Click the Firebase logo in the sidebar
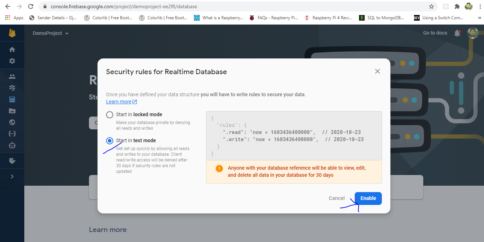484x242 pixels. 12,33
